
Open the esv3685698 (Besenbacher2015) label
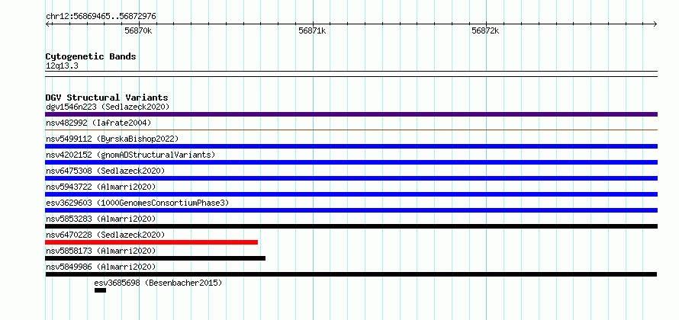(x=158, y=283)
